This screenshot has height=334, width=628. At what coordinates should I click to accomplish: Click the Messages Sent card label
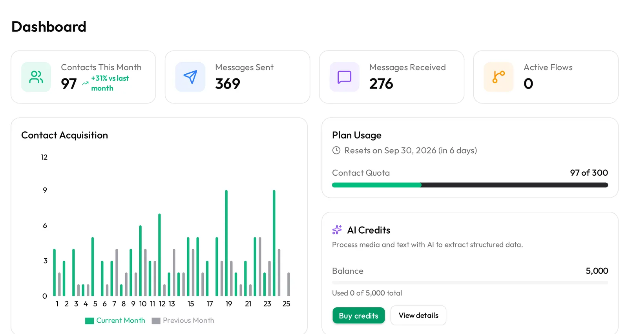[x=244, y=67]
